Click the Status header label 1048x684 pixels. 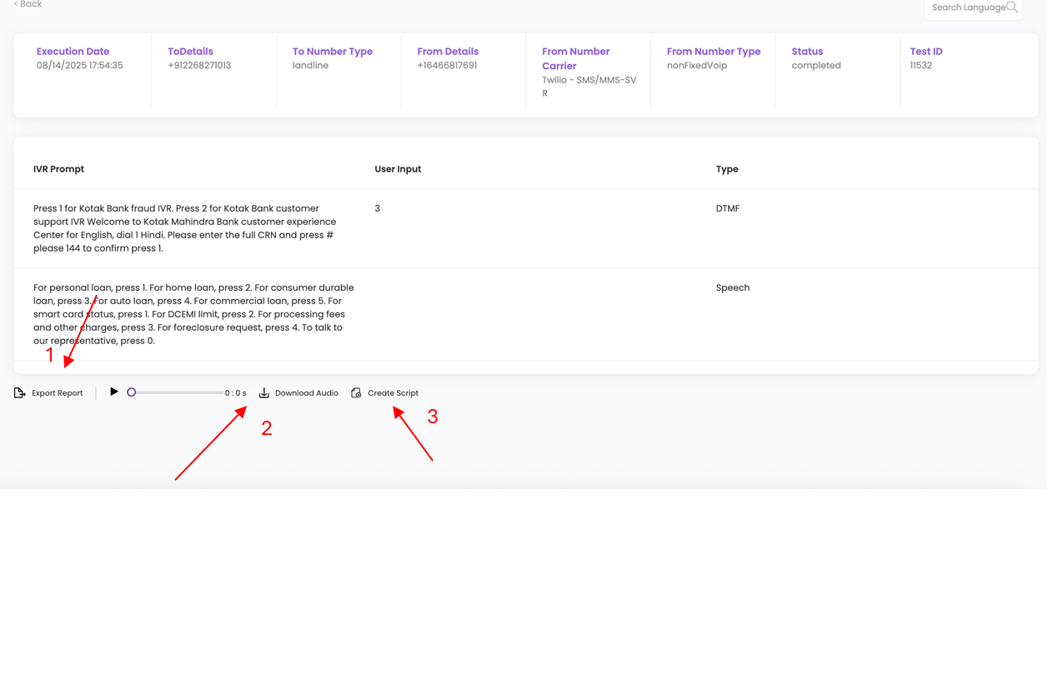pos(807,52)
